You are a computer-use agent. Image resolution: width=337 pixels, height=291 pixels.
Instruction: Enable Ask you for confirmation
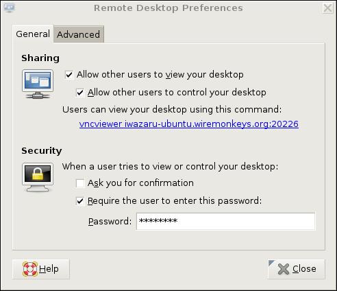pos(80,183)
